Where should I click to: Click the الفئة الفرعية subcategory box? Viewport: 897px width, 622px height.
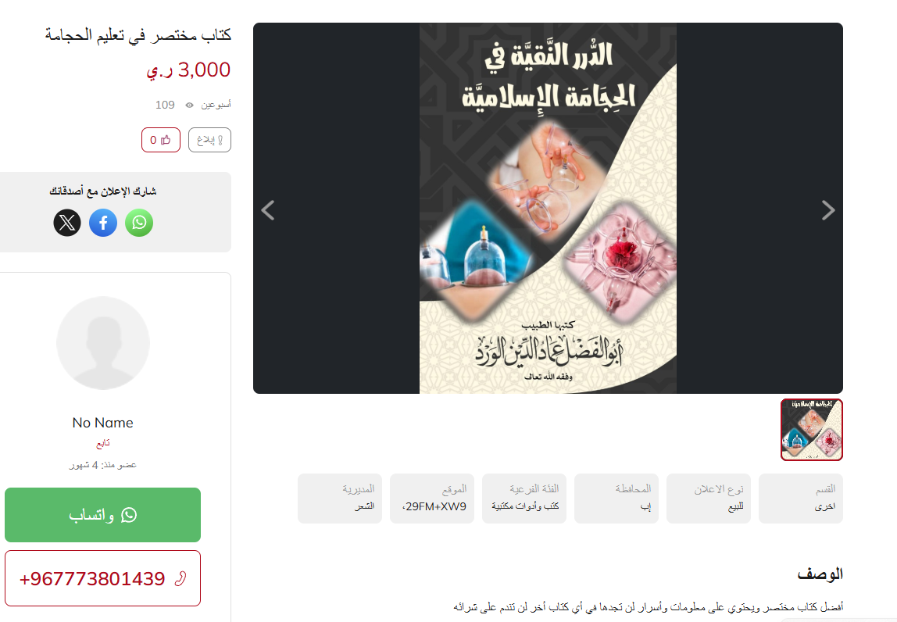pyautogui.click(x=524, y=499)
